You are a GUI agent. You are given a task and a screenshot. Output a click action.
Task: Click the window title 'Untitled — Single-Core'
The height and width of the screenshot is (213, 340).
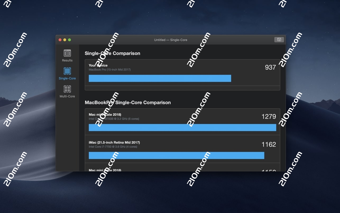pos(171,40)
